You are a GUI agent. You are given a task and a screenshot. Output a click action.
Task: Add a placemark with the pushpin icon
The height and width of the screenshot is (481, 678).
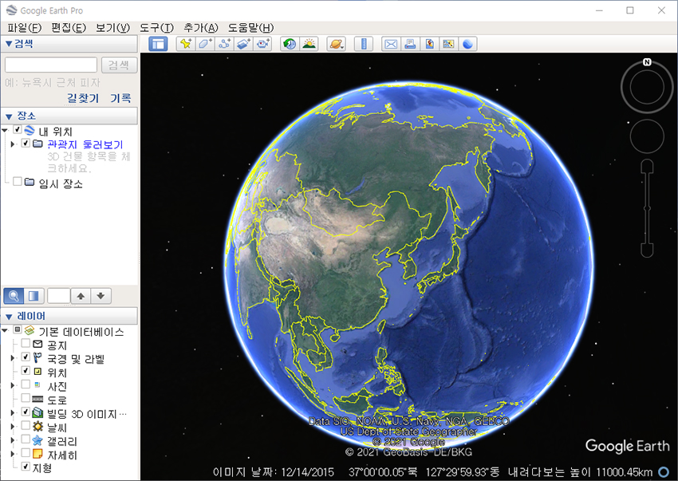point(186,44)
